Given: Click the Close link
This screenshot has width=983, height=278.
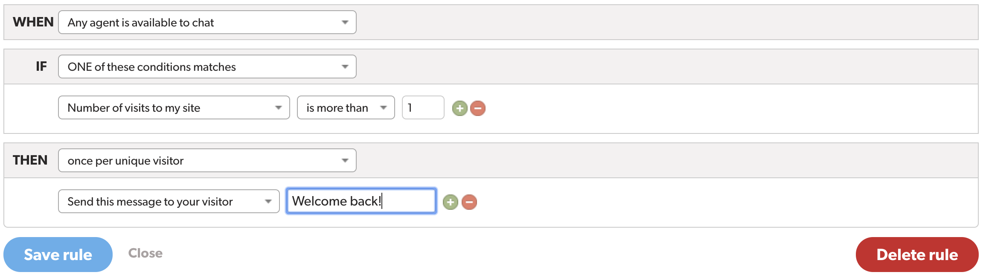Looking at the screenshot, I should (x=146, y=253).
